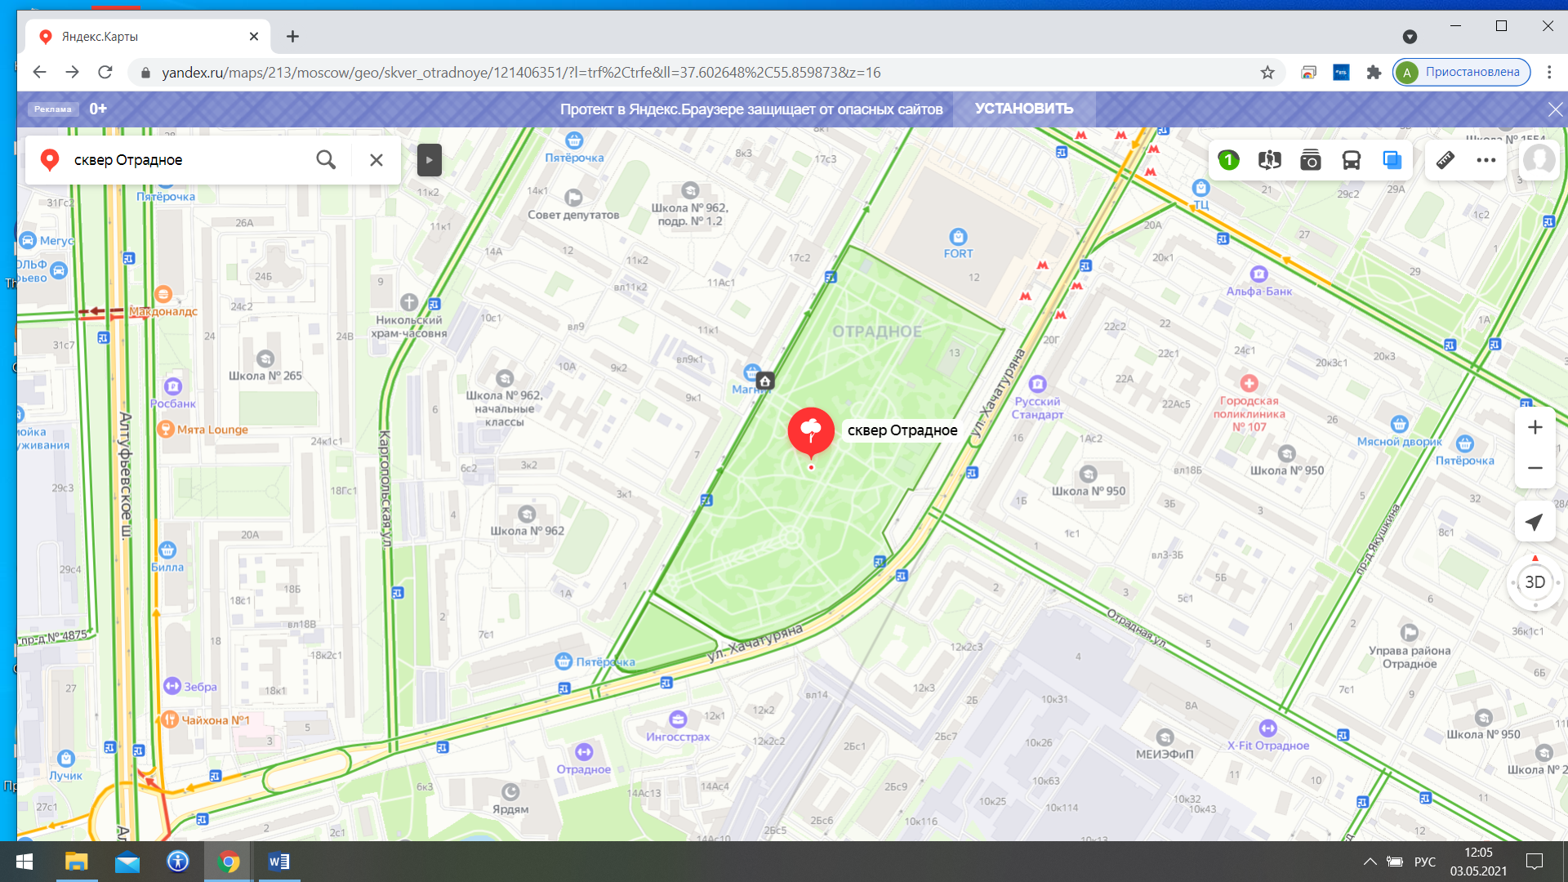Switch to Word in taskbar
1568x882 pixels.
pyautogui.click(x=278, y=862)
